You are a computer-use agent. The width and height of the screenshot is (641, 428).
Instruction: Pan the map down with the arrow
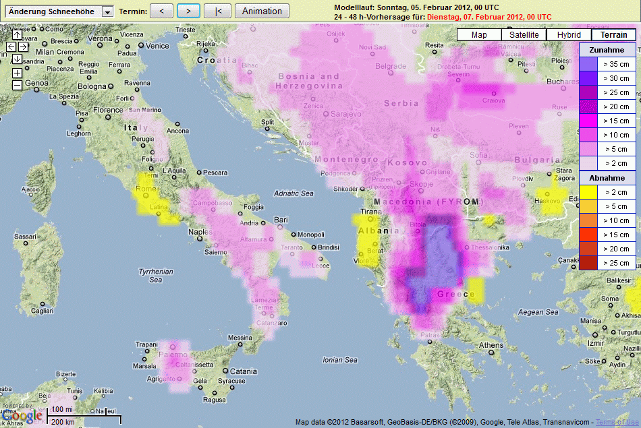tap(17, 59)
